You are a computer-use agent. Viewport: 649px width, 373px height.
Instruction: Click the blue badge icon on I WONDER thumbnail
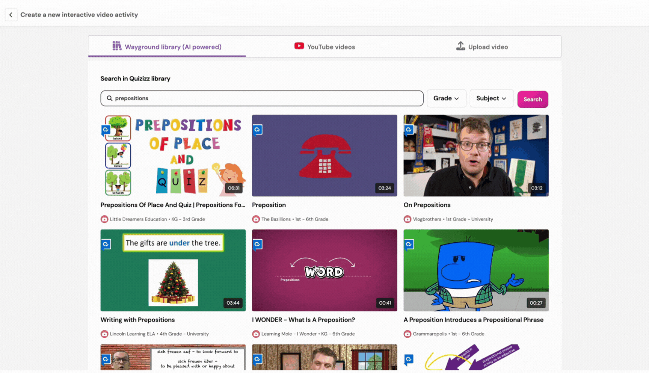257,245
